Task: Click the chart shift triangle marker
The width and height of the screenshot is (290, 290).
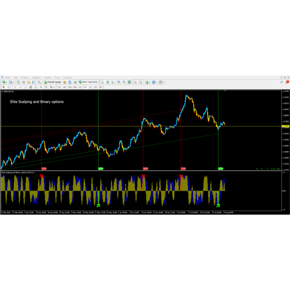Action: [225, 91]
